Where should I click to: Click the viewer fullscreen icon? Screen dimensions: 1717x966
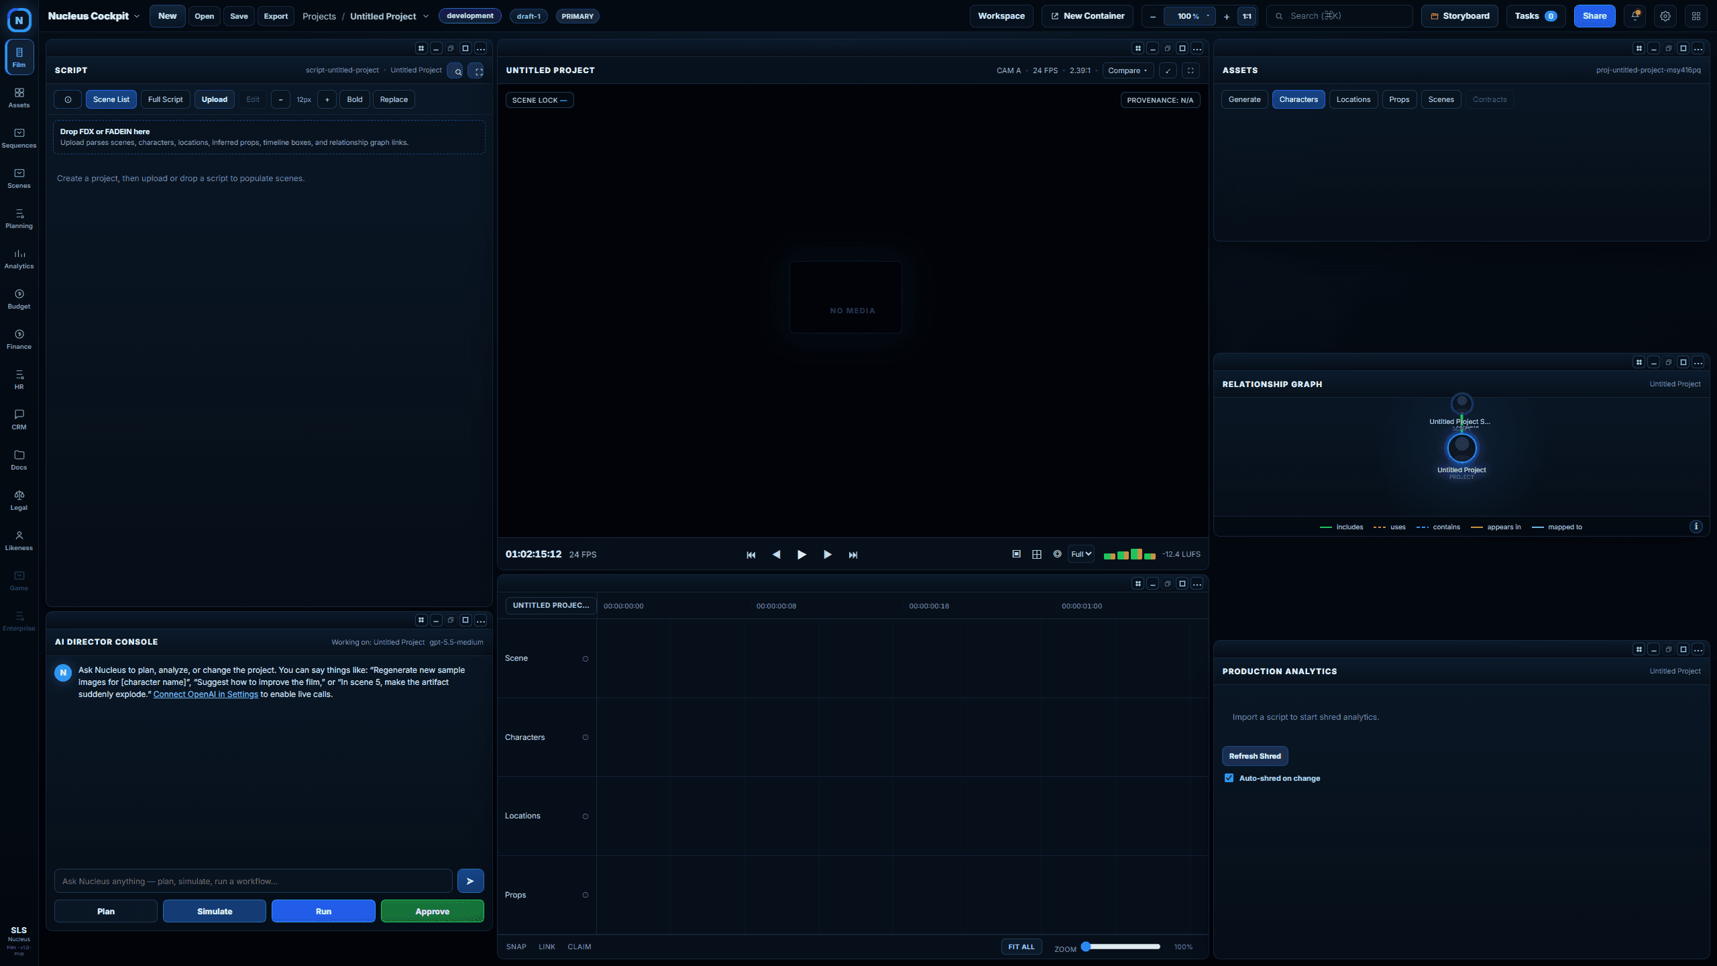point(1190,70)
